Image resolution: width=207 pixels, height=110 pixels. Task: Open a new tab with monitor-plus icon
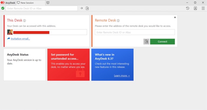48,3
